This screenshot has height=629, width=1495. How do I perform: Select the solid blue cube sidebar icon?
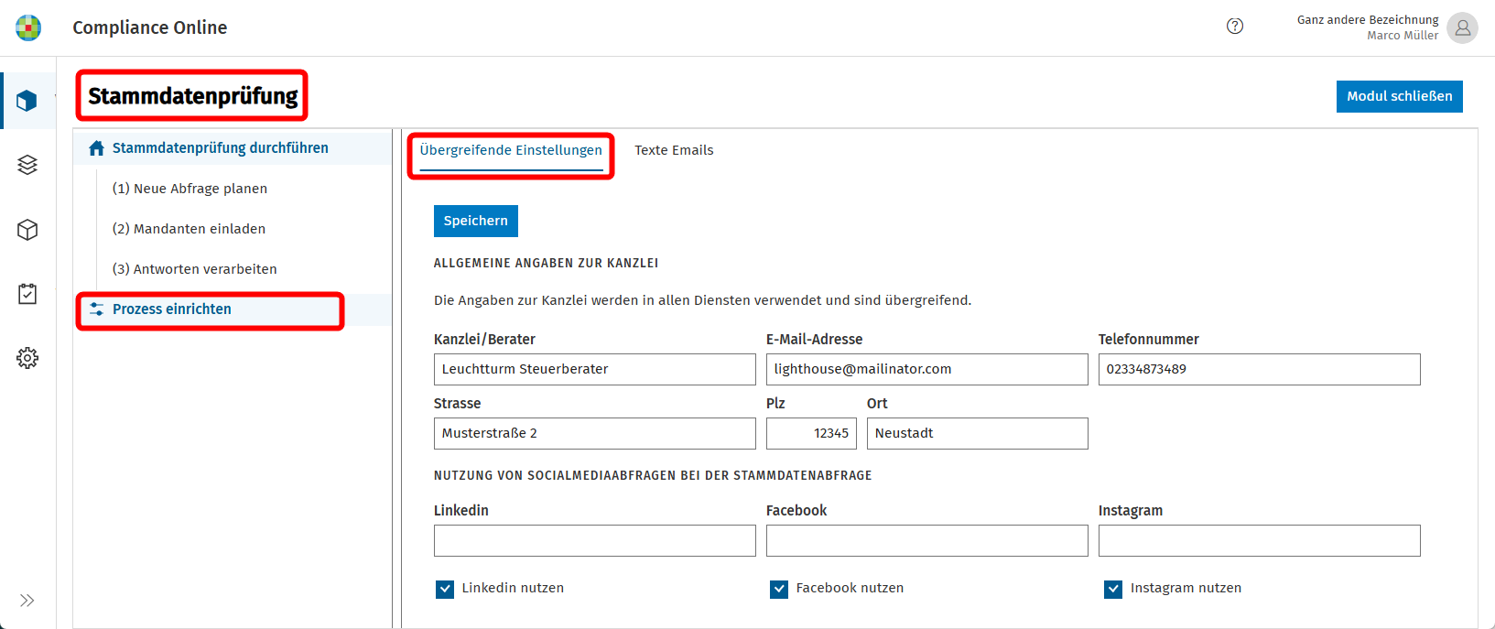27,101
